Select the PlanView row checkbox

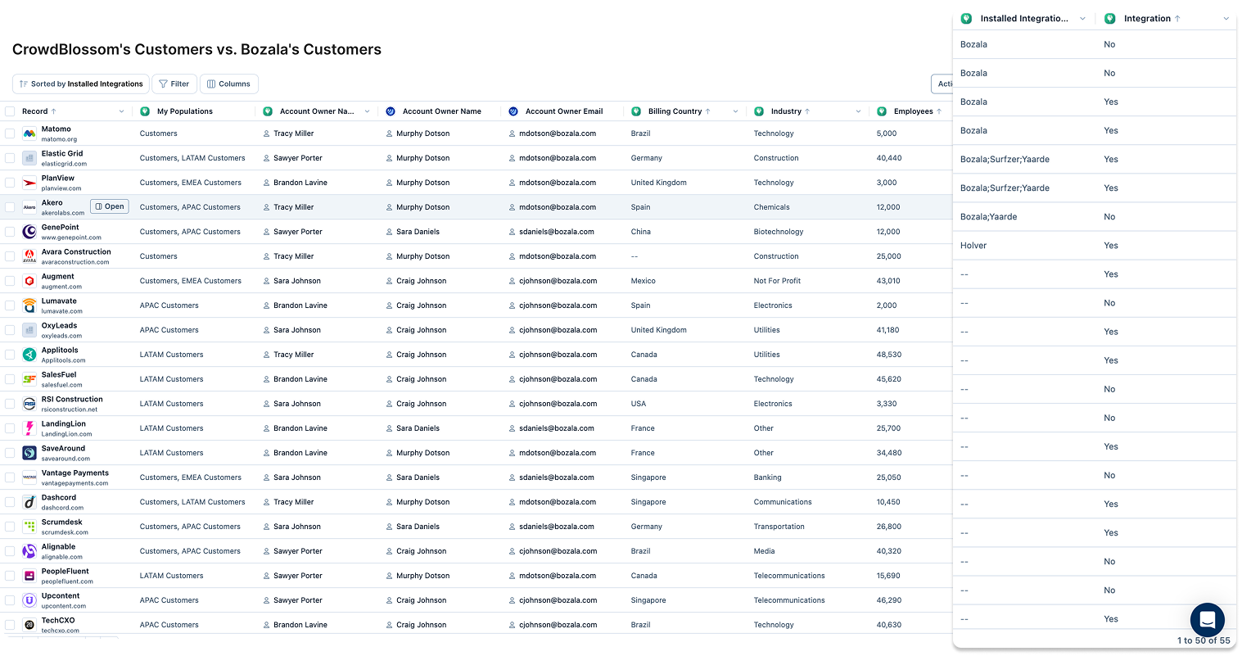[x=10, y=183]
